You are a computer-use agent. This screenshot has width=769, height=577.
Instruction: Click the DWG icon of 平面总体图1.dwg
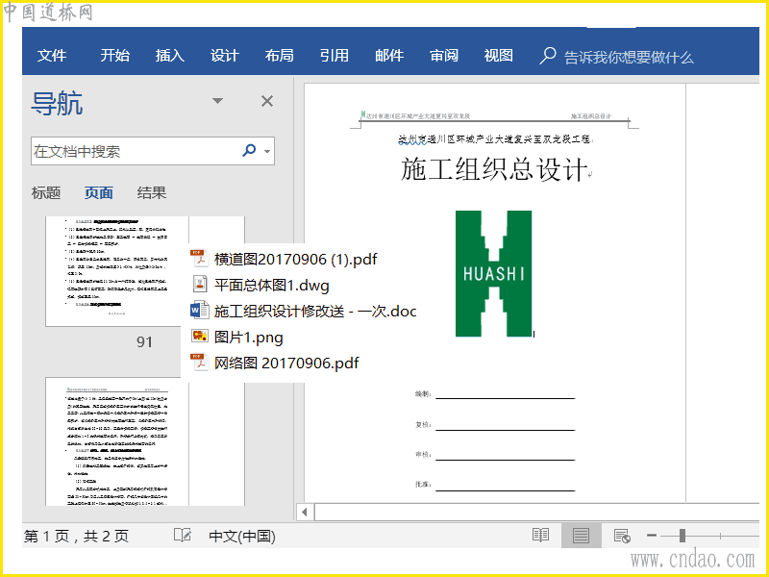click(x=199, y=285)
